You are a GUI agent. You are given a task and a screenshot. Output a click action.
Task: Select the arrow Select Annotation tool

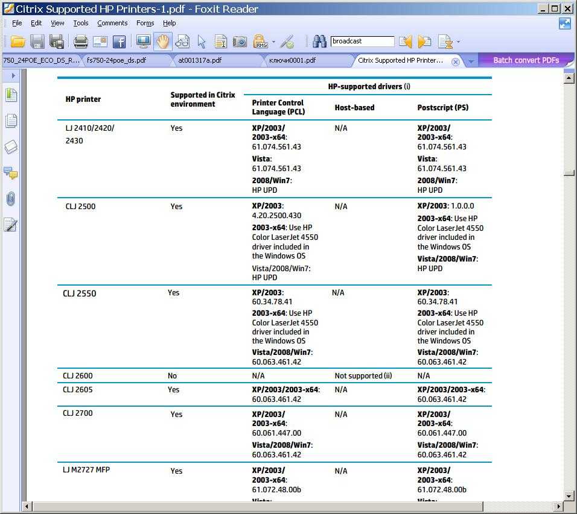[202, 42]
